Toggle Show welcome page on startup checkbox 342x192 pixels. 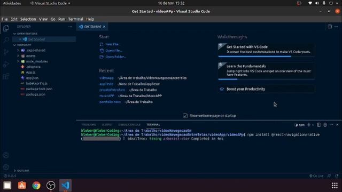click(x=185, y=116)
